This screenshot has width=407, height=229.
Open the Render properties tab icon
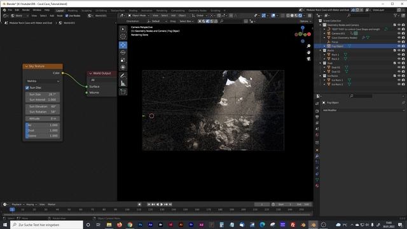(317, 111)
